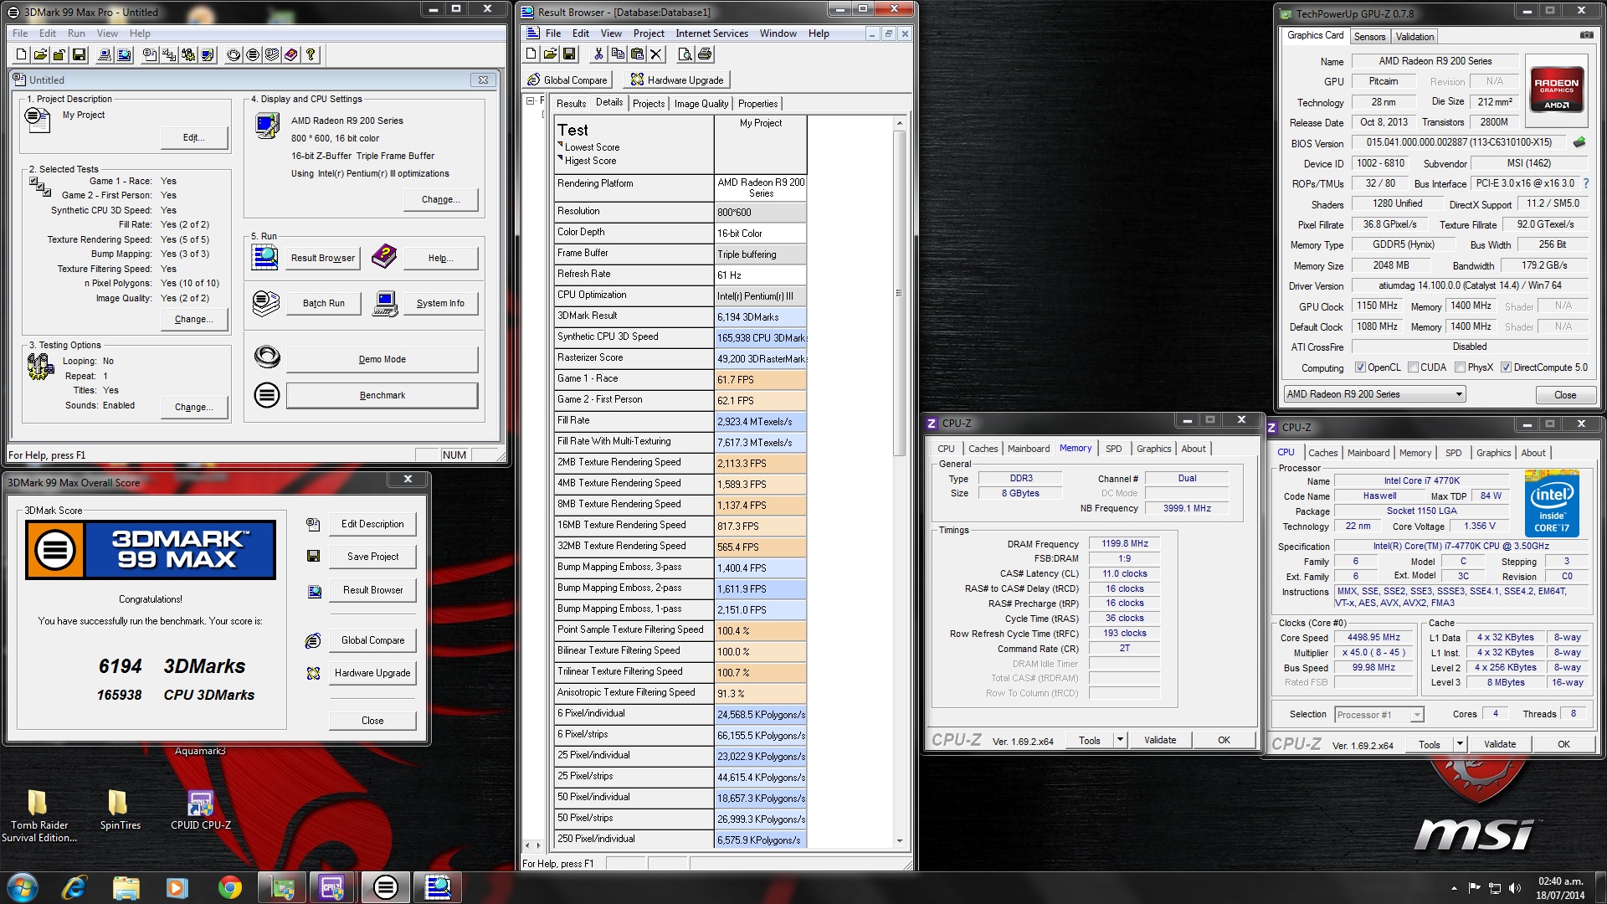The width and height of the screenshot is (1607, 904).
Task: Click the taskbar clock showing 02:40 a.m.
Action: (x=1561, y=887)
